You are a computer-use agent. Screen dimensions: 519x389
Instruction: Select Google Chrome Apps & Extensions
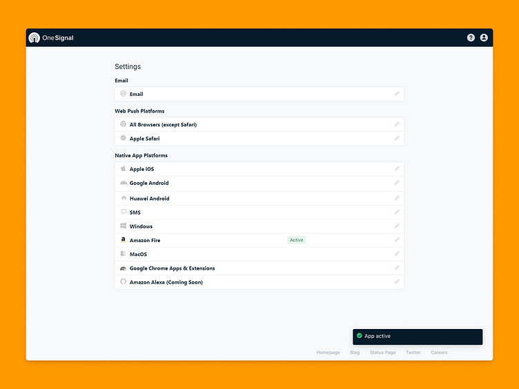tap(259, 268)
